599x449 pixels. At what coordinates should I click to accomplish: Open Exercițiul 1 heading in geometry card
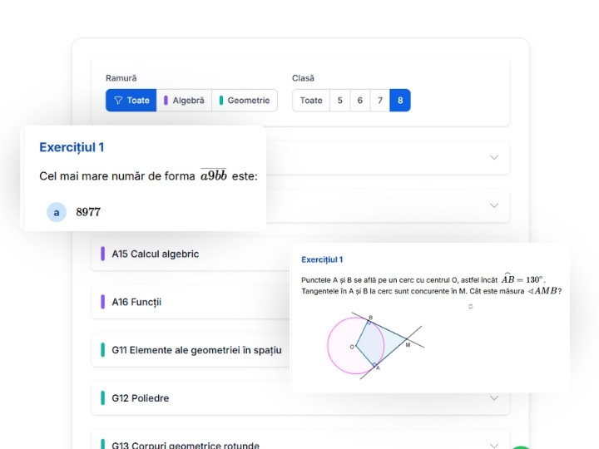tap(322, 259)
